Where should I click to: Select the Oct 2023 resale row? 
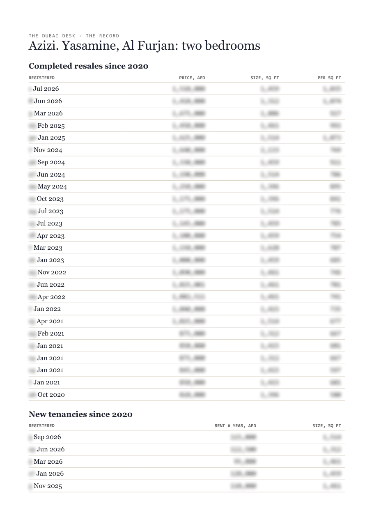click(x=187, y=199)
